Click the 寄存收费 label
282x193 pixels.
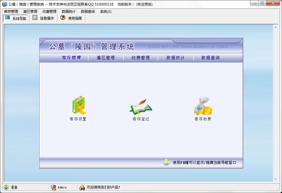tap(203, 119)
